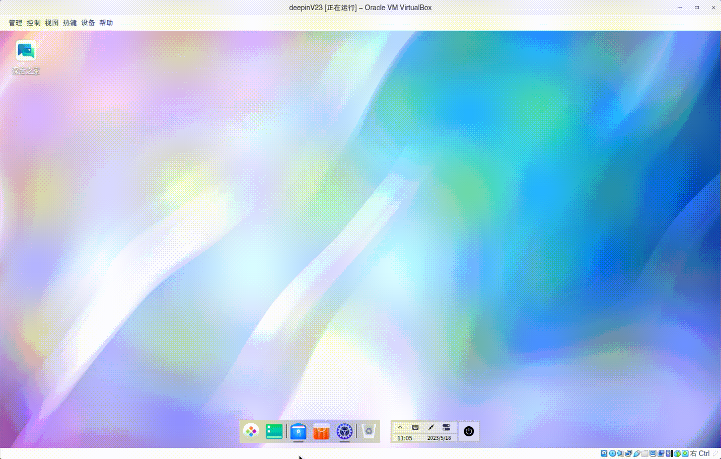
Task: Click the USB devices status bar icon
Action: point(636,453)
